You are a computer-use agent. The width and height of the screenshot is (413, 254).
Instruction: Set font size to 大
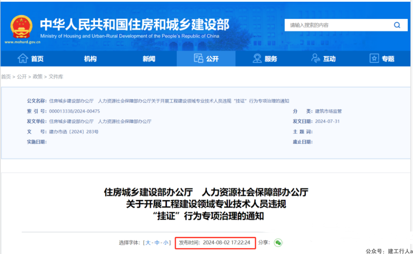point(148,243)
